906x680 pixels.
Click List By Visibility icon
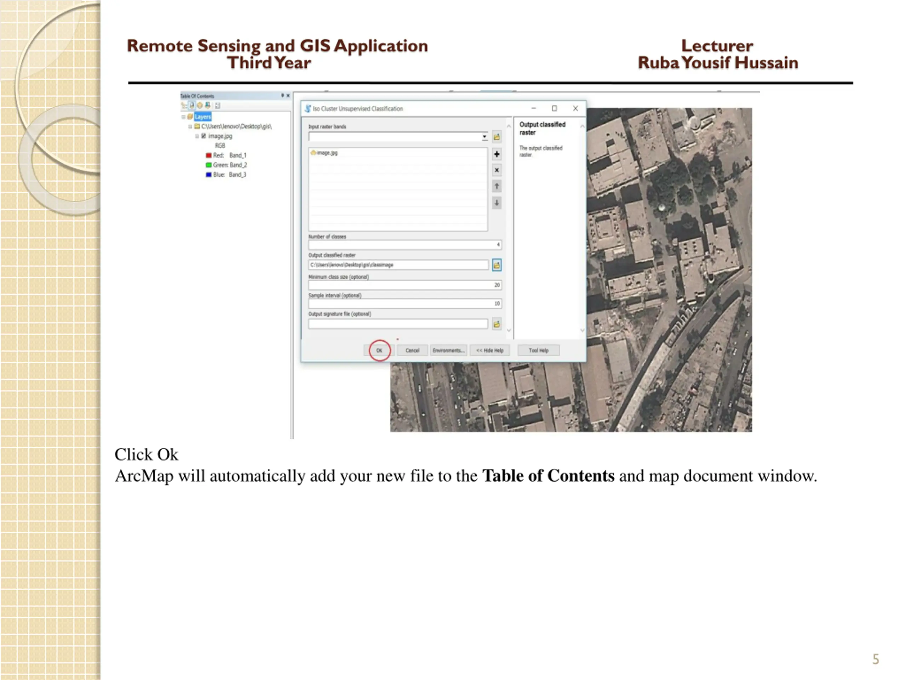click(x=200, y=106)
